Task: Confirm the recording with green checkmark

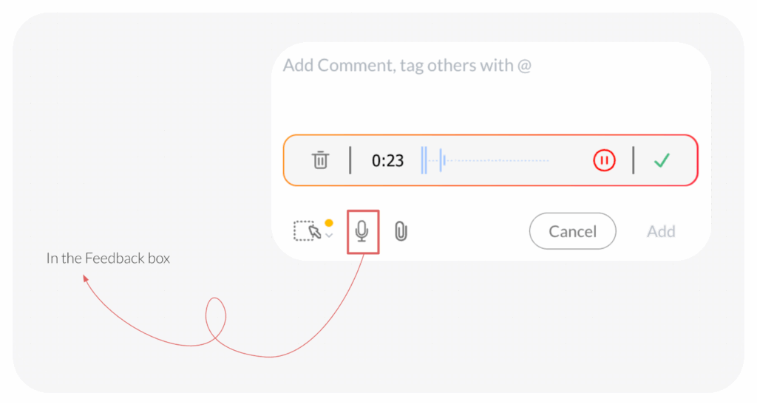Action: pyautogui.click(x=662, y=160)
